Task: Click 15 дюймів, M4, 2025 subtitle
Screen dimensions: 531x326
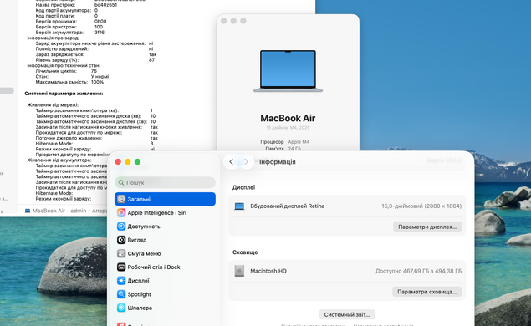Action: 288,128
